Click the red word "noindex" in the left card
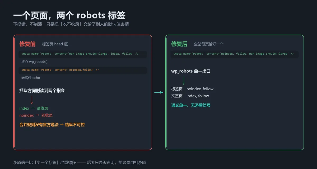This screenshot has height=169, width=317. pos(26,115)
